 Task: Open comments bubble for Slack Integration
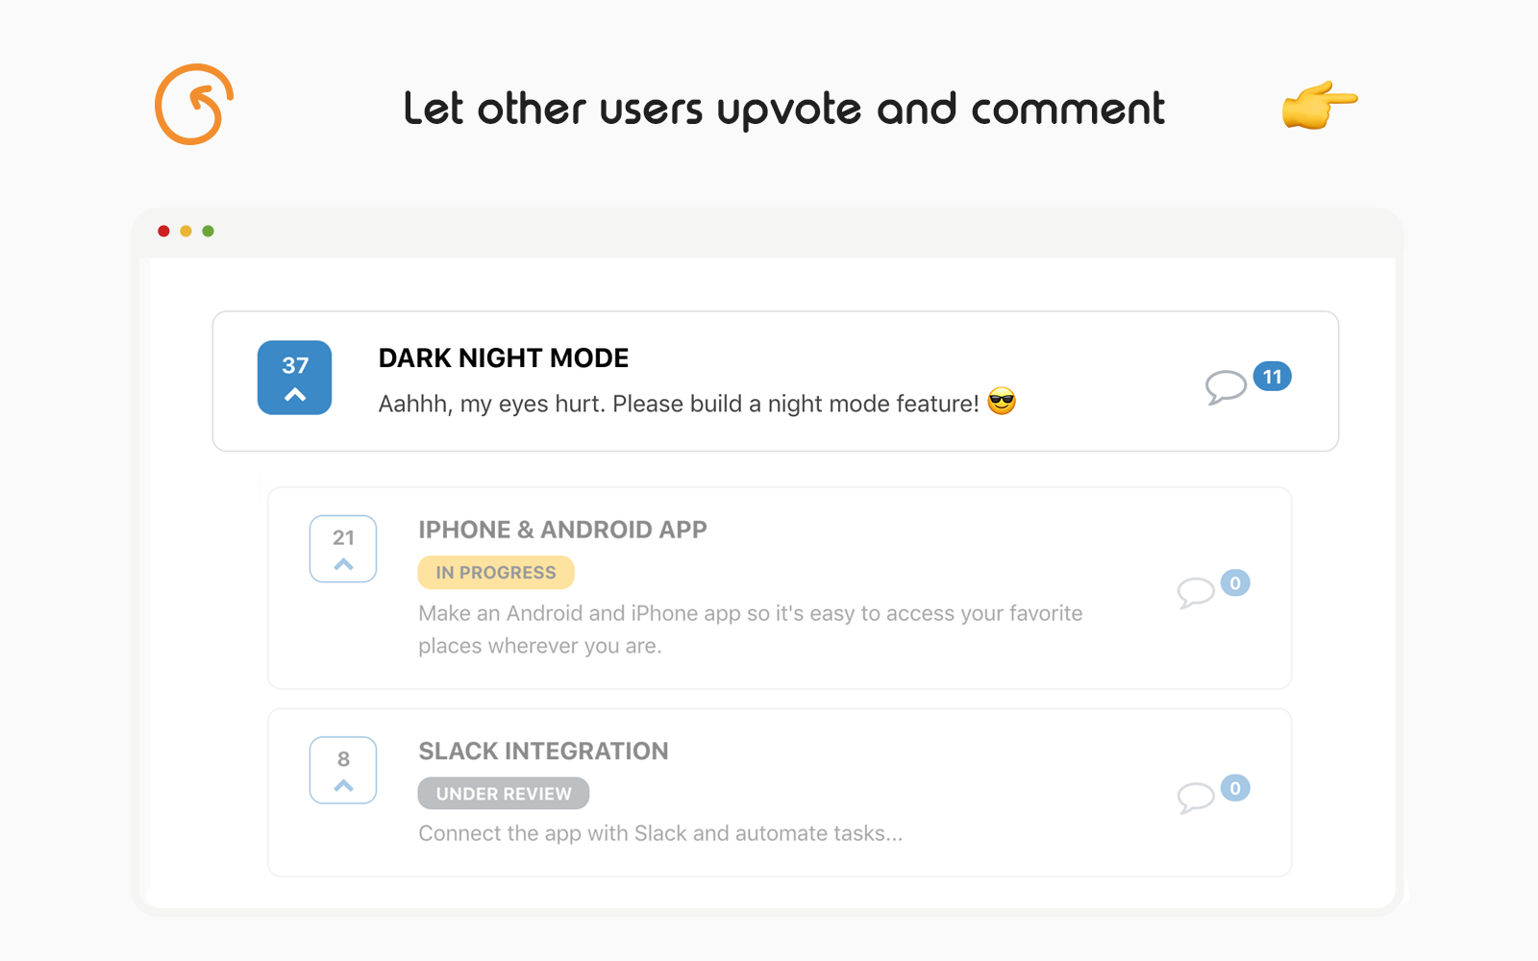1196,797
